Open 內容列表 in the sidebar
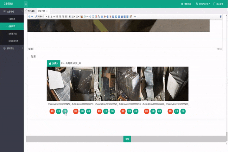The width and height of the screenshot is (228, 152). [x=12, y=26]
